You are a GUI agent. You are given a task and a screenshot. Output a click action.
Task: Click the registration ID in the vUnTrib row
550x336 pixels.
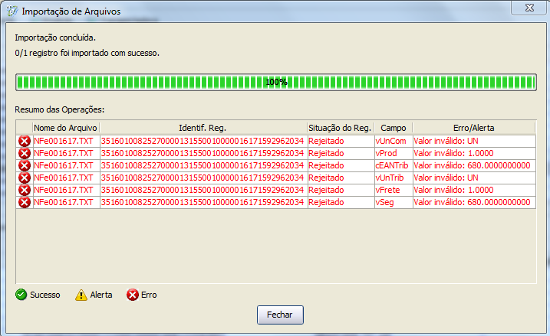click(x=203, y=178)
